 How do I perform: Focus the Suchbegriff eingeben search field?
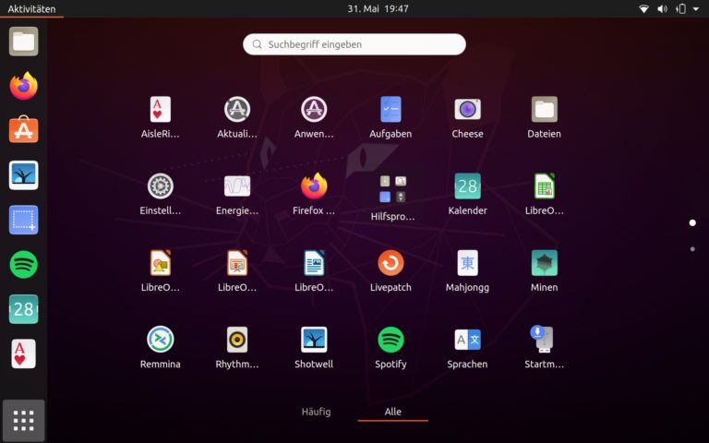click(x=354, y=44)
